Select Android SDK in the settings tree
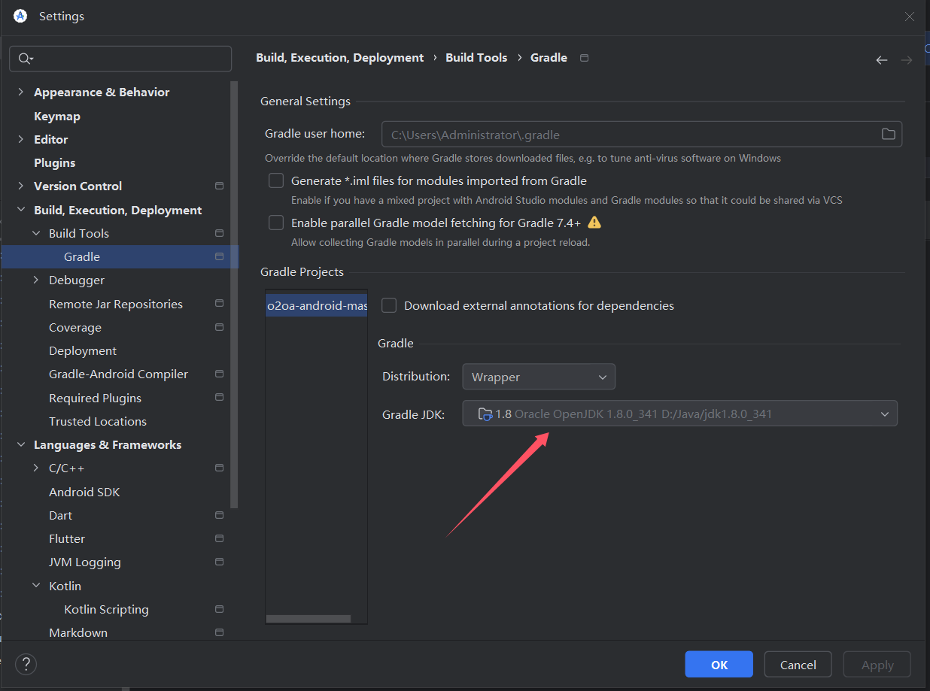930x691 pixels. (x=84, y=492)
